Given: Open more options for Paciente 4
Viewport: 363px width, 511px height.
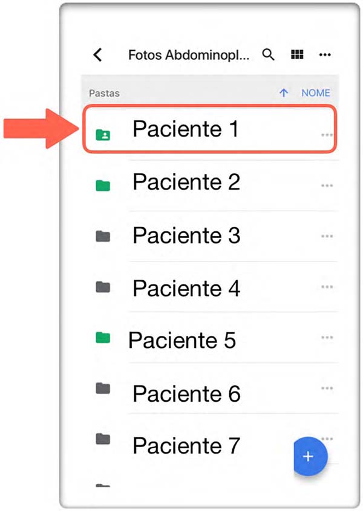Looking at the screenshot, I should coord(327,287).
